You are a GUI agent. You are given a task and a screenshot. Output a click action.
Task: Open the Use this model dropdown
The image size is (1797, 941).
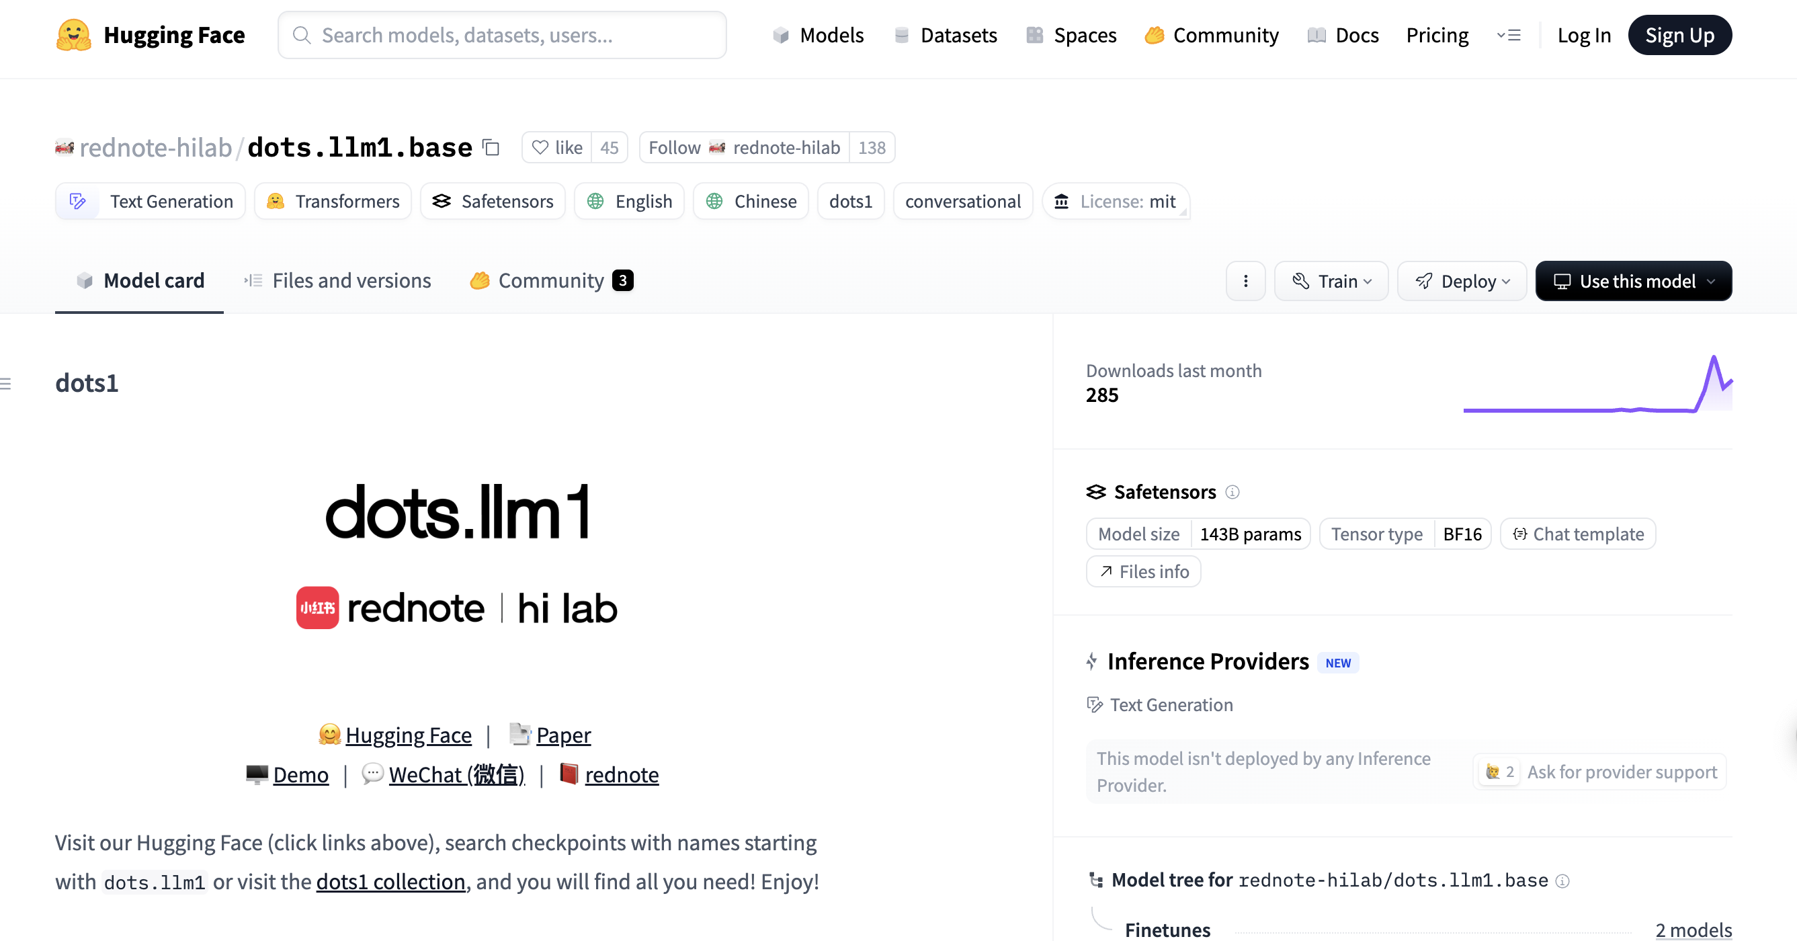tap(1633, 281)
